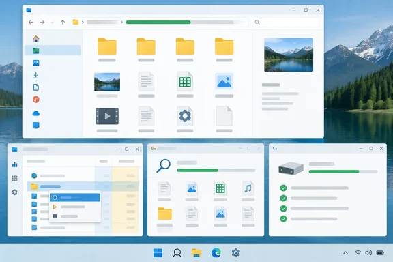Open the bar chart view in bottom-left window sidebar

[14, 164]
